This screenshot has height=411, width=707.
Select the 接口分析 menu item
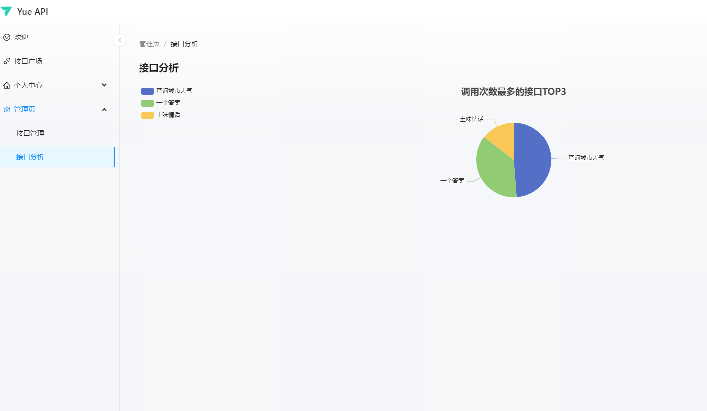pyautogui.click(x=30, y=156)
